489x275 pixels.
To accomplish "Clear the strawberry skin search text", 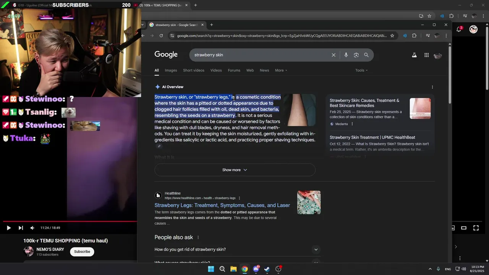I will (x=334, y=55).
